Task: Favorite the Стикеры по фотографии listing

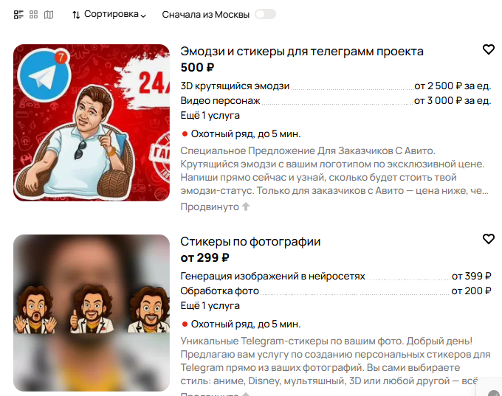Action: (489, 239)
